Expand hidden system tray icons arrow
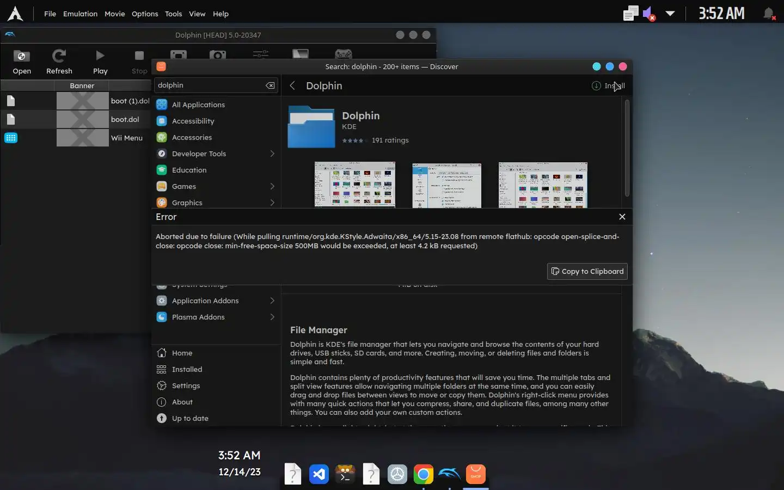Viewport: 784px width, 490px height. tap(670, 14)
